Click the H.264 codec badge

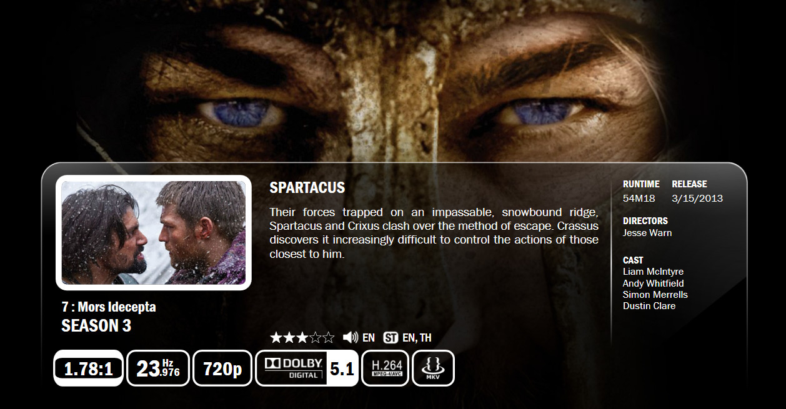[386, 368]
